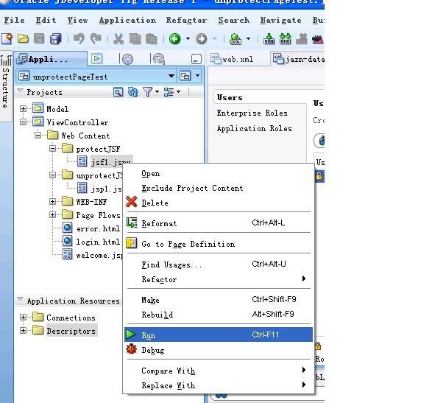Screen dimensions: 432x403
Task: Open the Run Manager panel icon
Action: tap(96, 58)
